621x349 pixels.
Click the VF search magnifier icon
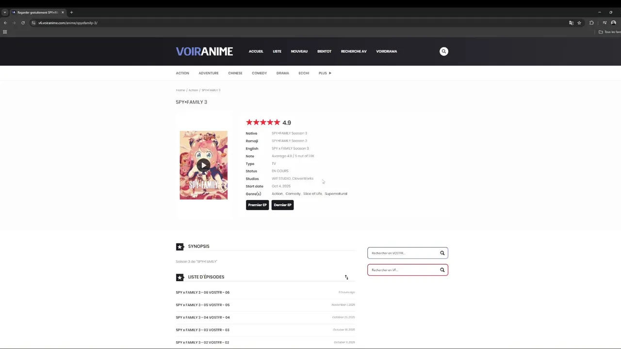pyautogui.click(x=442, y=270)
